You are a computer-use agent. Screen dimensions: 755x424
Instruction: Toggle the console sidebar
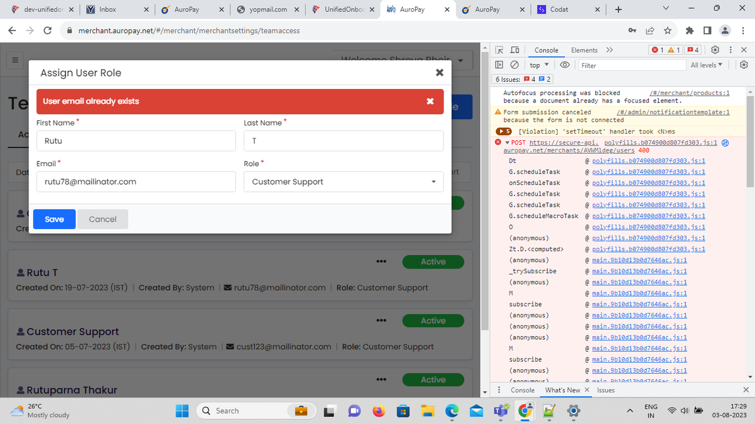click(x=499, y=65)
